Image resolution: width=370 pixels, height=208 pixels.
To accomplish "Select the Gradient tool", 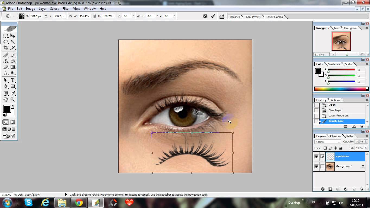I will pyautogui.click(x=13, y=67).
